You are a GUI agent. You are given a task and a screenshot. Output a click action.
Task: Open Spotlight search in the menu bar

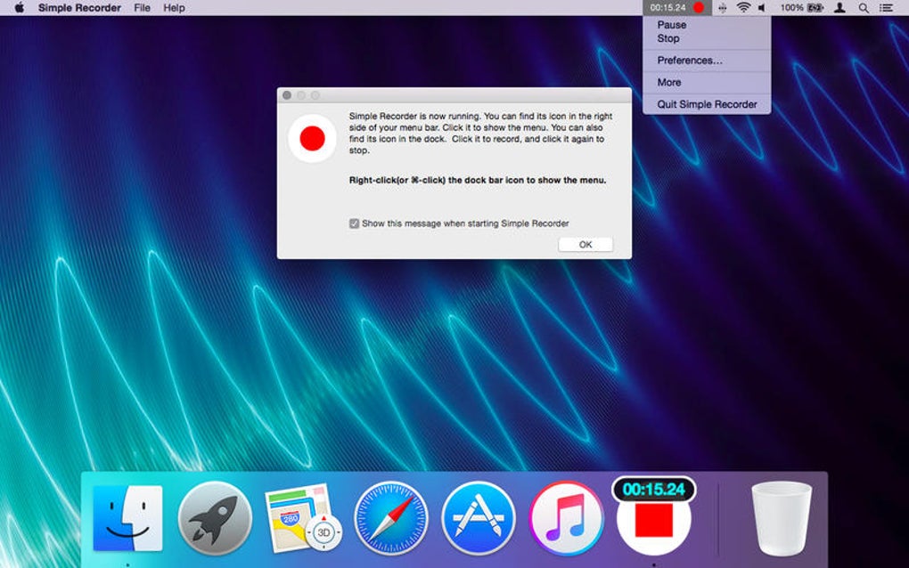tap(863, 8)
